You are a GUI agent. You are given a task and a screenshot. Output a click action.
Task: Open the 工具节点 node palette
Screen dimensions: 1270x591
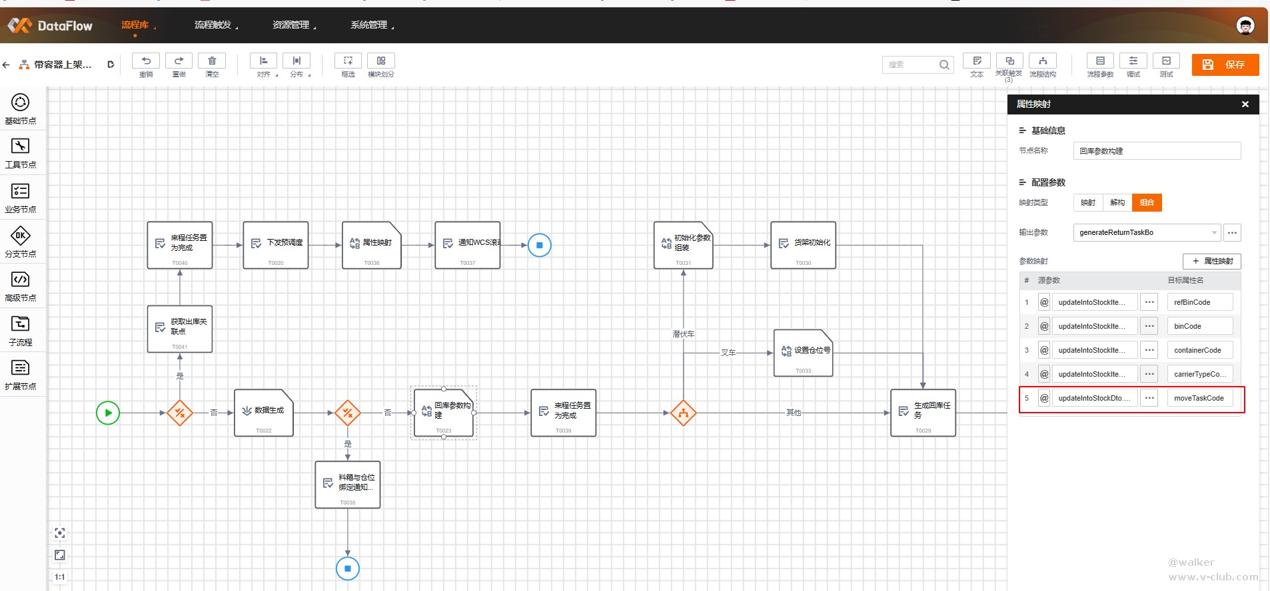[x=21, y=154]
